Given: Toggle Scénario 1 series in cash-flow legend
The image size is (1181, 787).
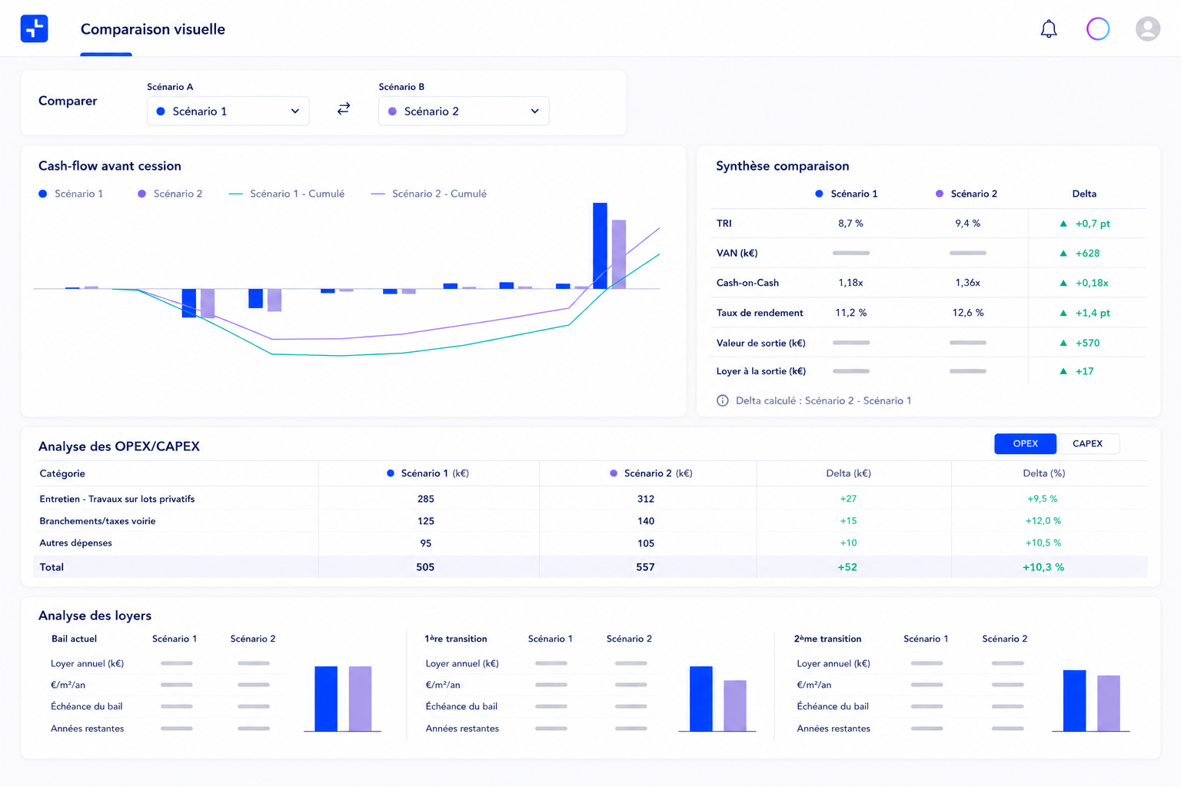Looking at the screenshot, I should point(71,194).
